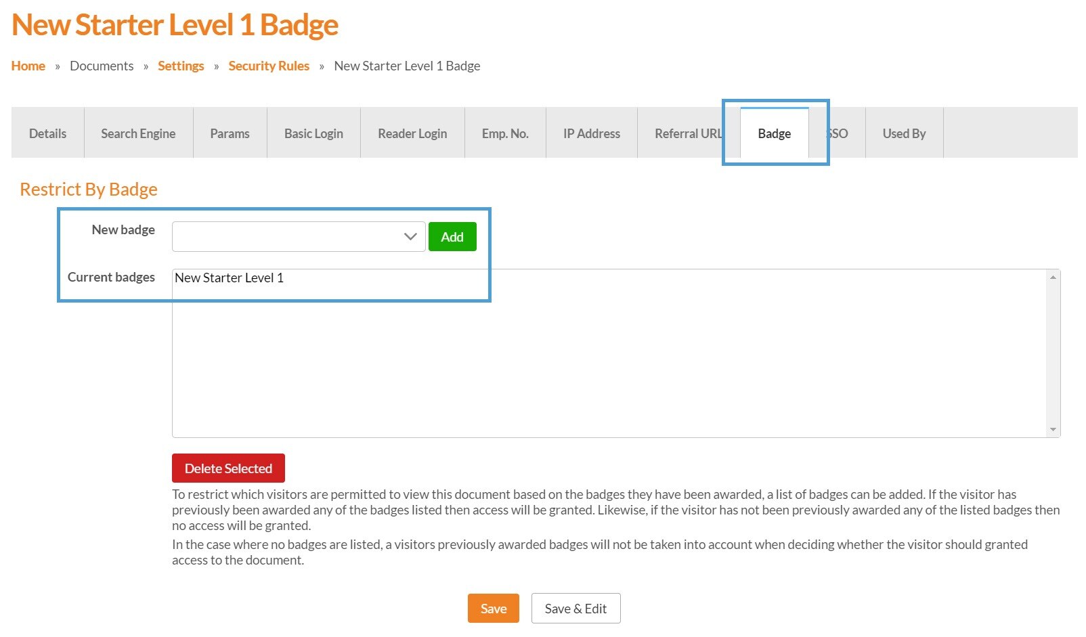Viewport: 1086px width, 637px height.
Task: Open the Settings breadcrumb link
Action: coord(181,66)
